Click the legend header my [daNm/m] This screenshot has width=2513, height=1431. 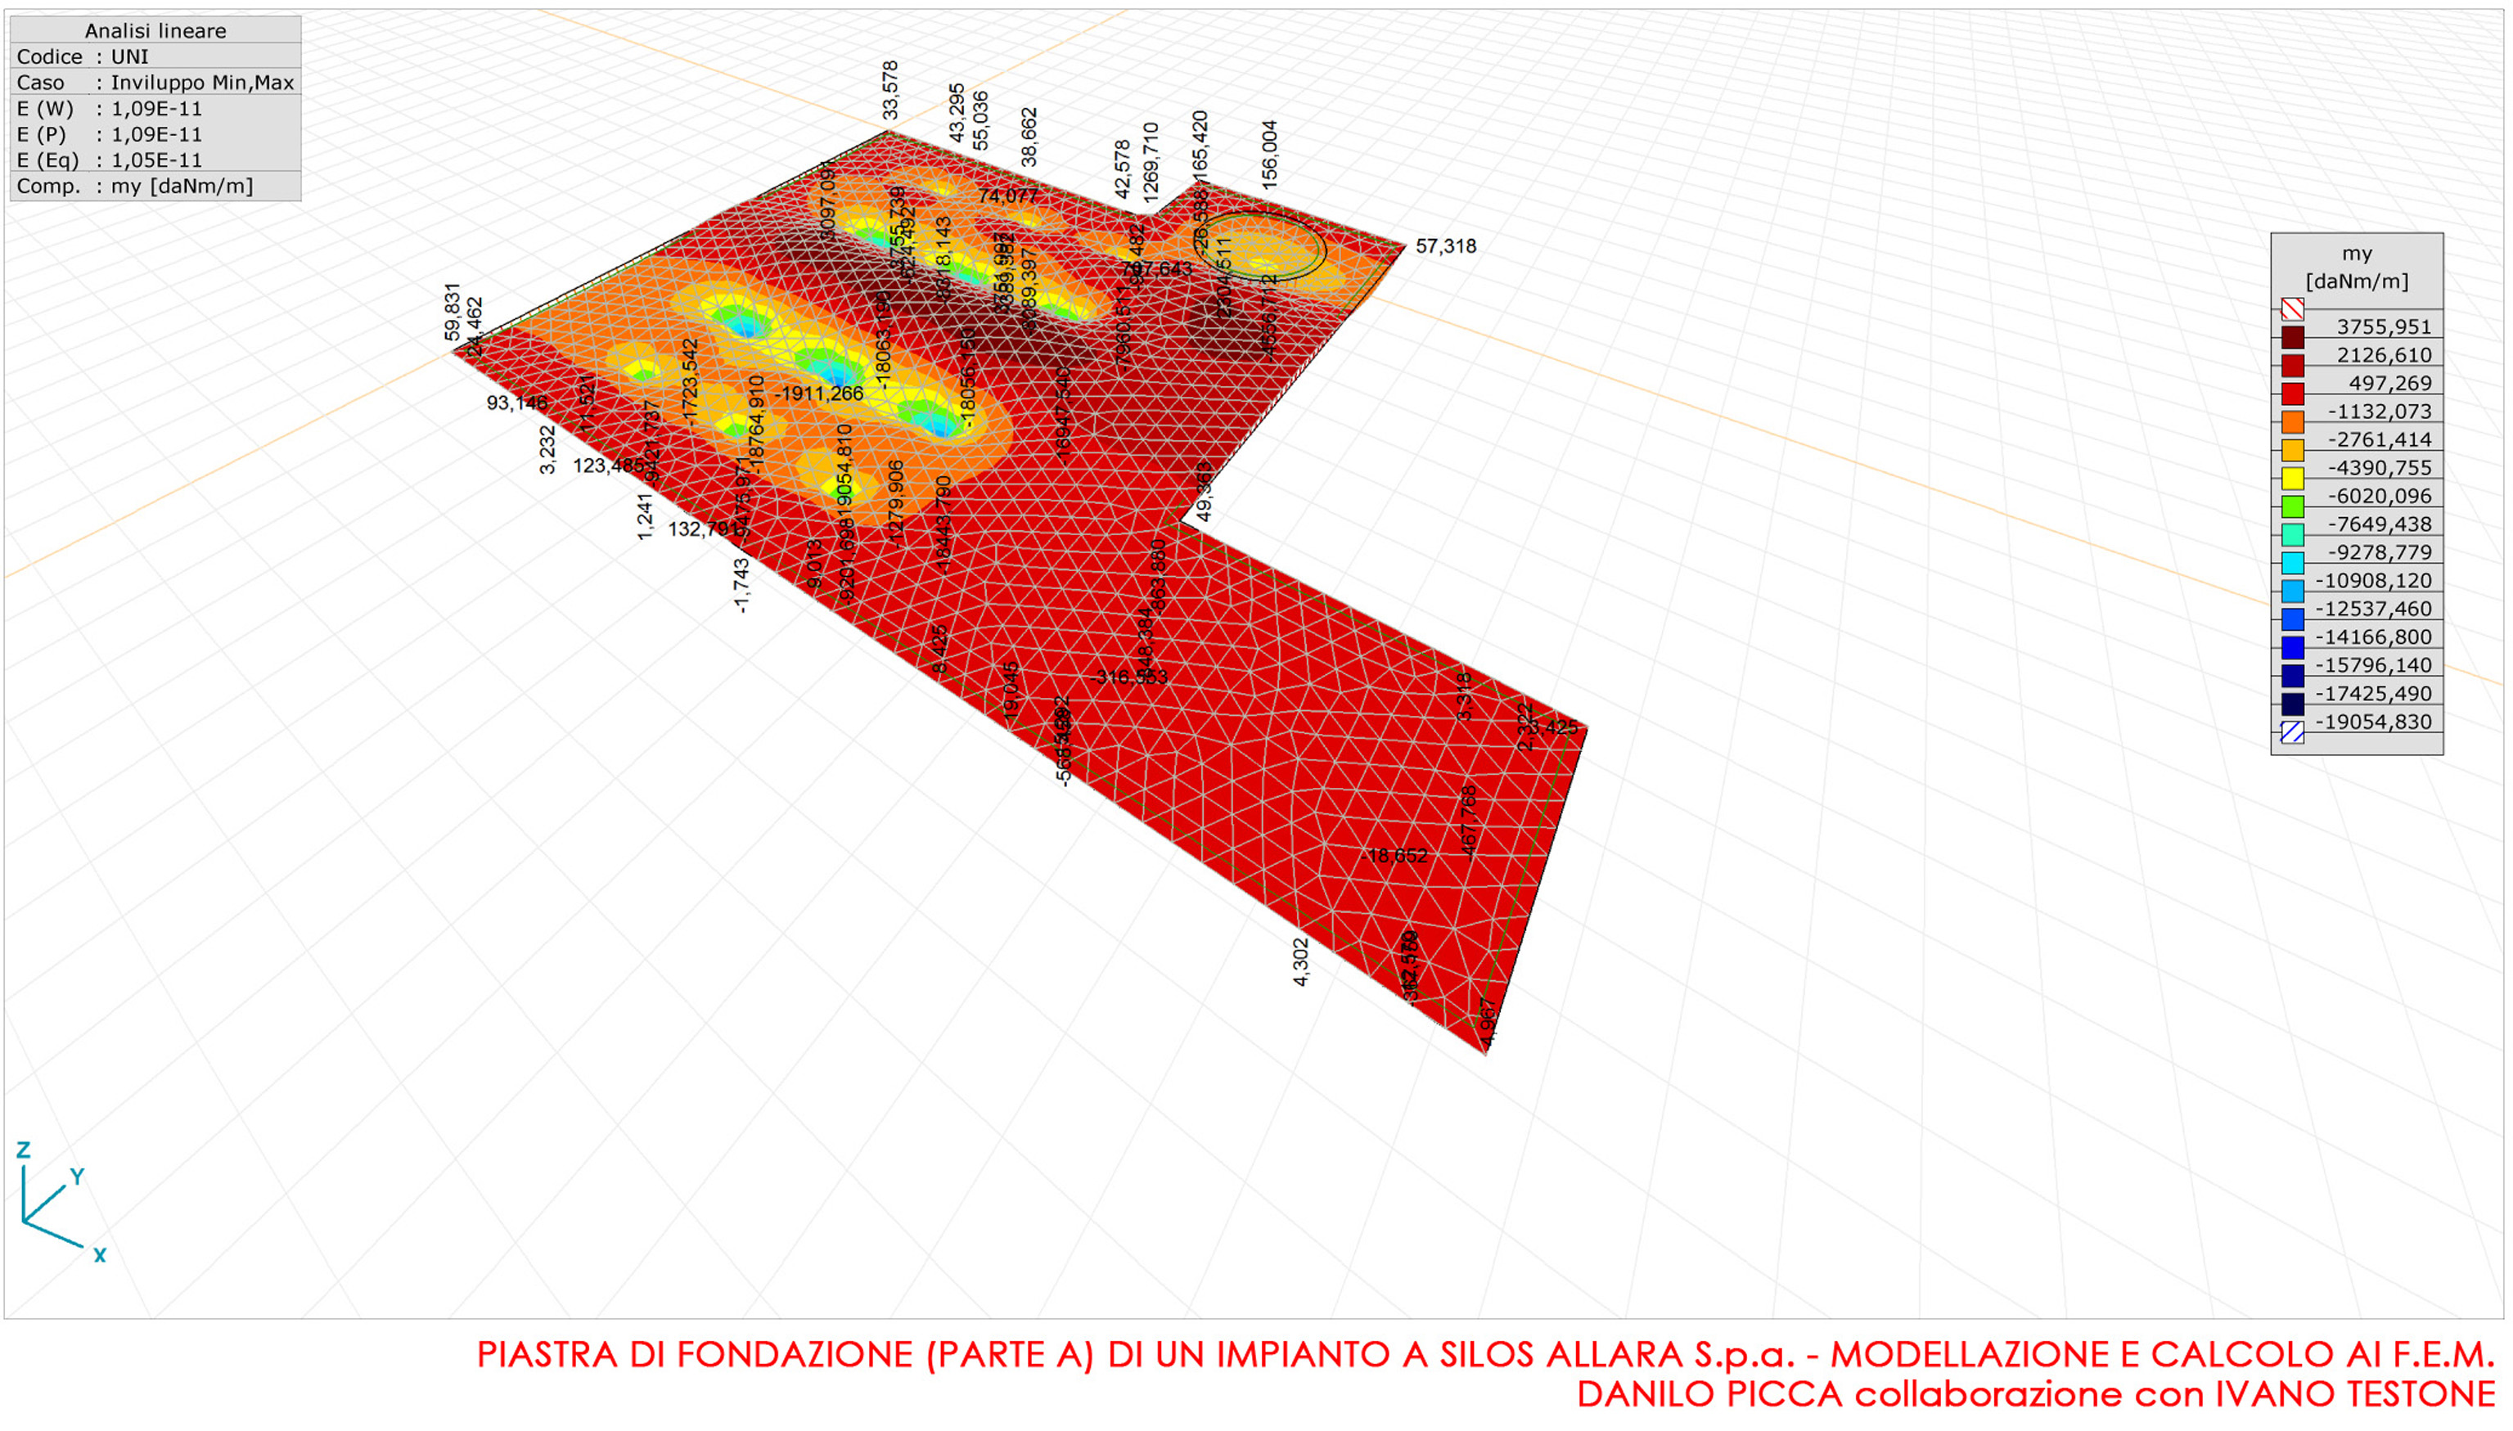click(2357, 268)
